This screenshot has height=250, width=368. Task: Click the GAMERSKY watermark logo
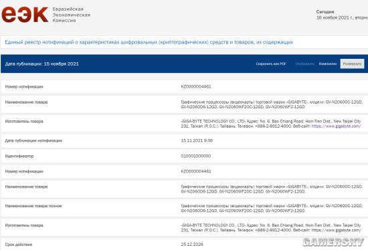click(333, 242)
